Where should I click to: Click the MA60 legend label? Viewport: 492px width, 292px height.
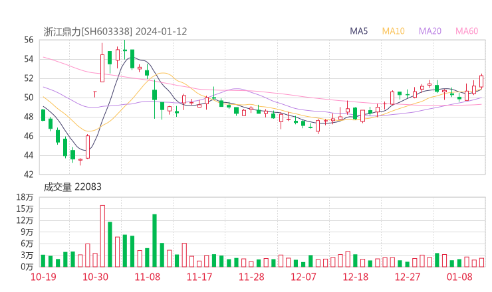click(x=467, y=31)
